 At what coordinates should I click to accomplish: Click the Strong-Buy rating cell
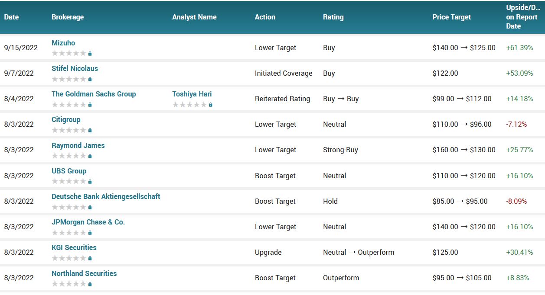(340, 150)
